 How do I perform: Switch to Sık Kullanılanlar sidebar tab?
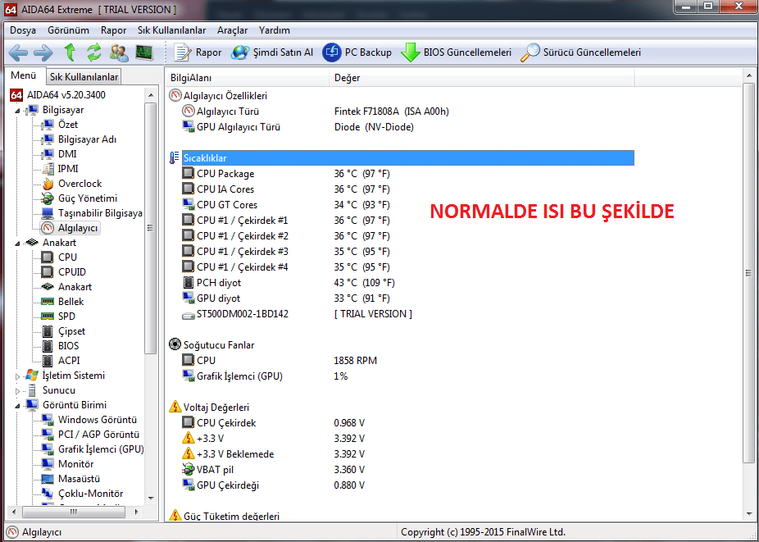point(84,77)
